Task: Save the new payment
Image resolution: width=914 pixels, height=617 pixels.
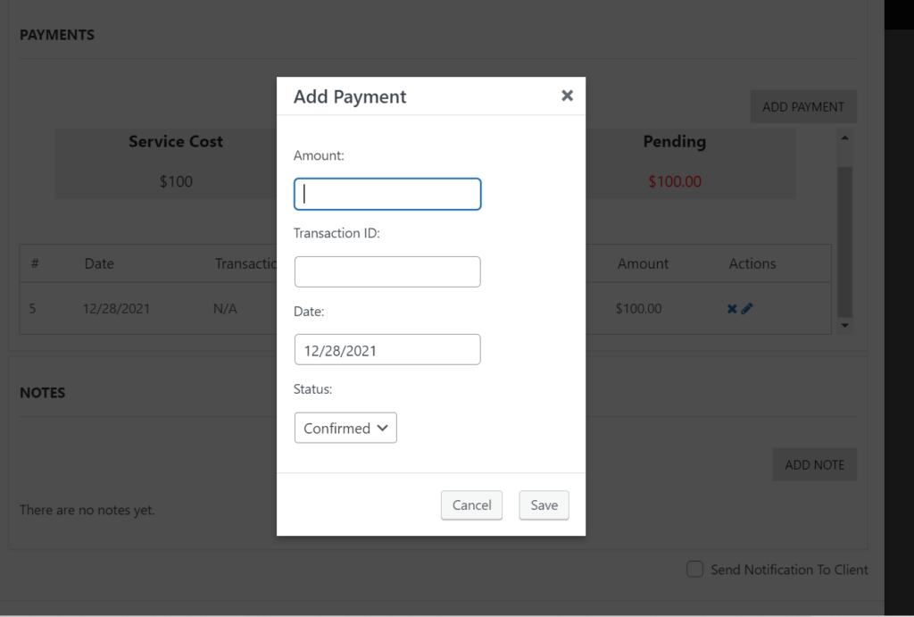Action: 544,505
